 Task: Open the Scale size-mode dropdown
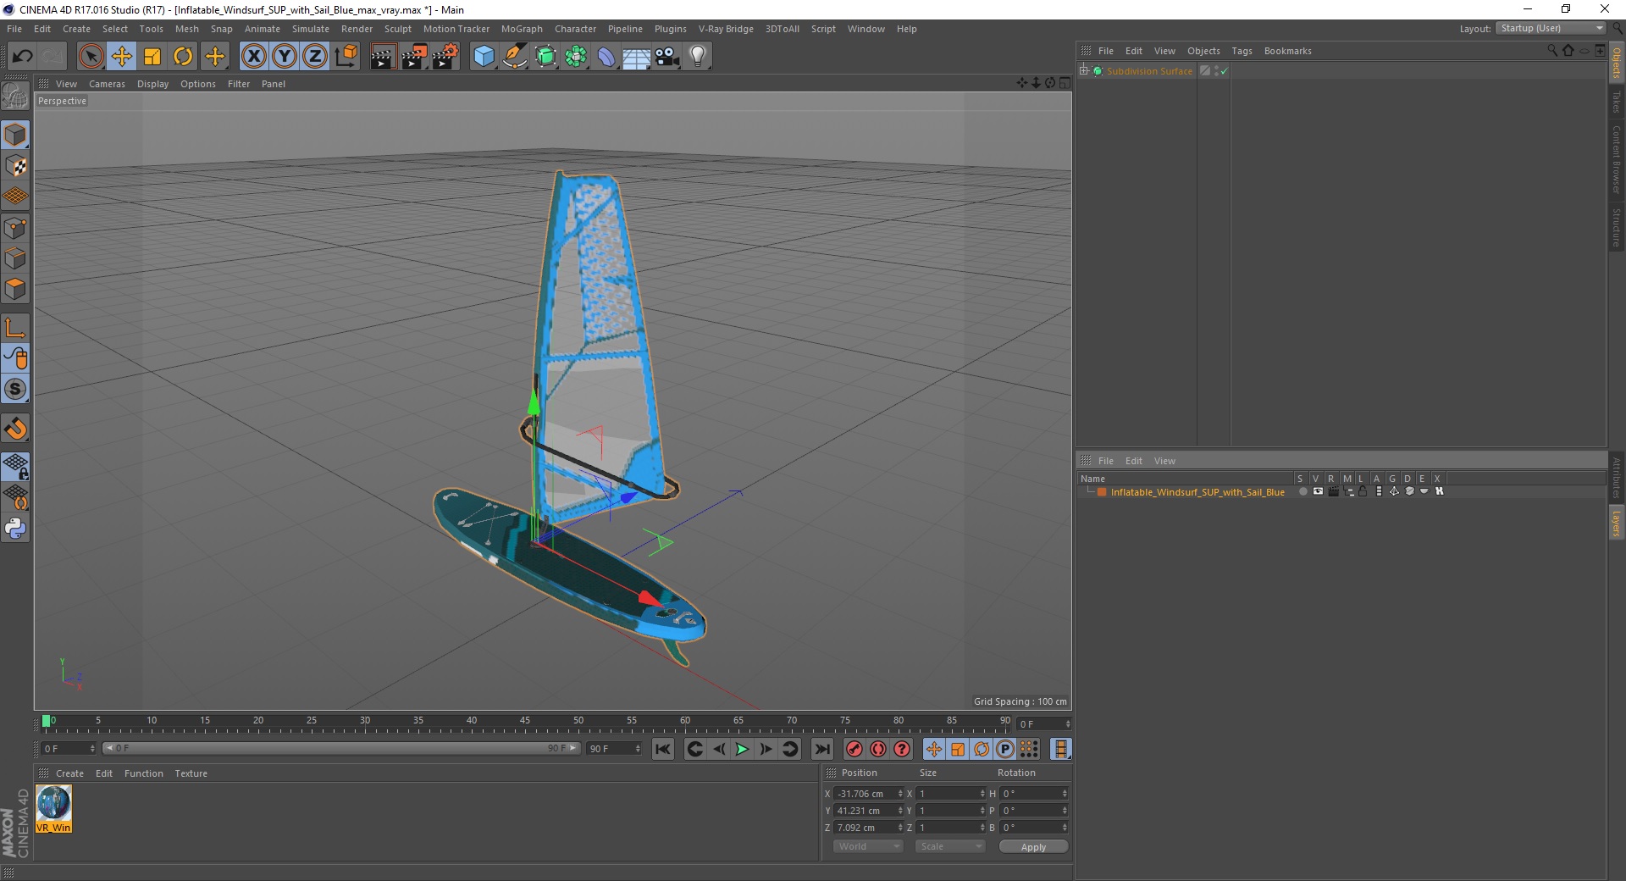[x=950, y=846]
